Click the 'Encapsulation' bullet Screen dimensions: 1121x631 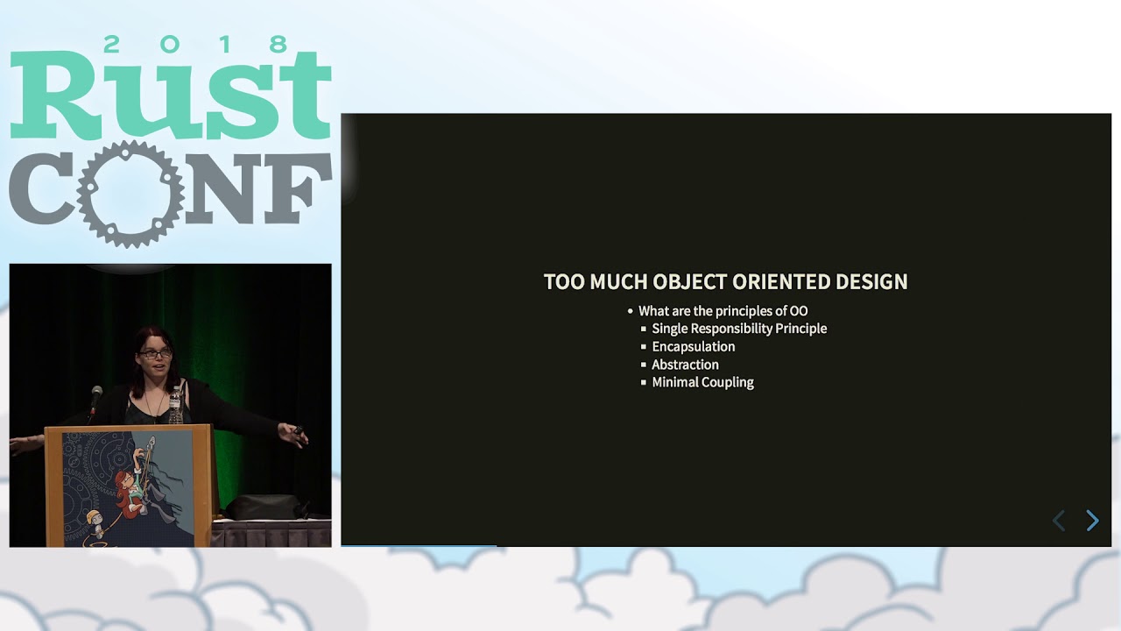point(694,346)
